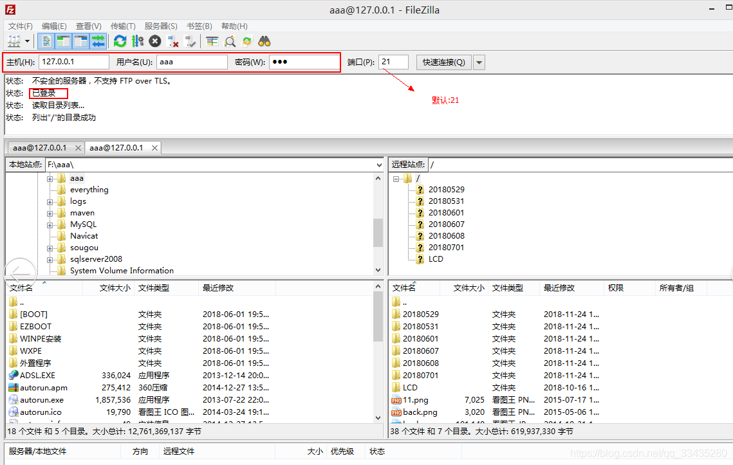Click the 快速连接(Q) button
The height and width of the screenshot is (465, 733).
[443, 62]
